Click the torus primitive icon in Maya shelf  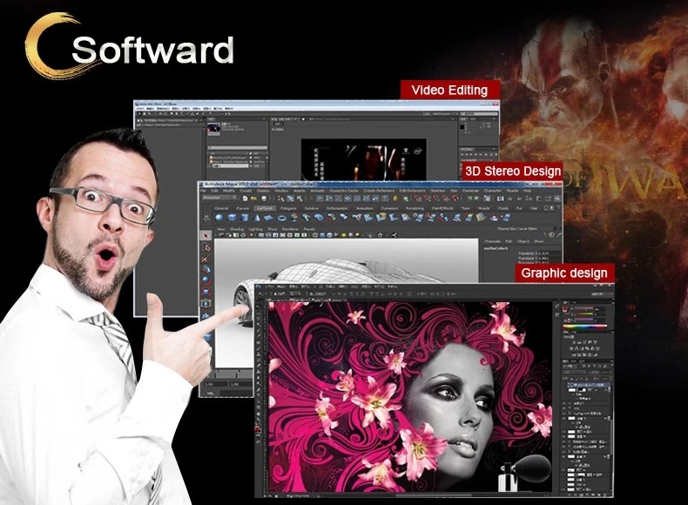[281, 218]
